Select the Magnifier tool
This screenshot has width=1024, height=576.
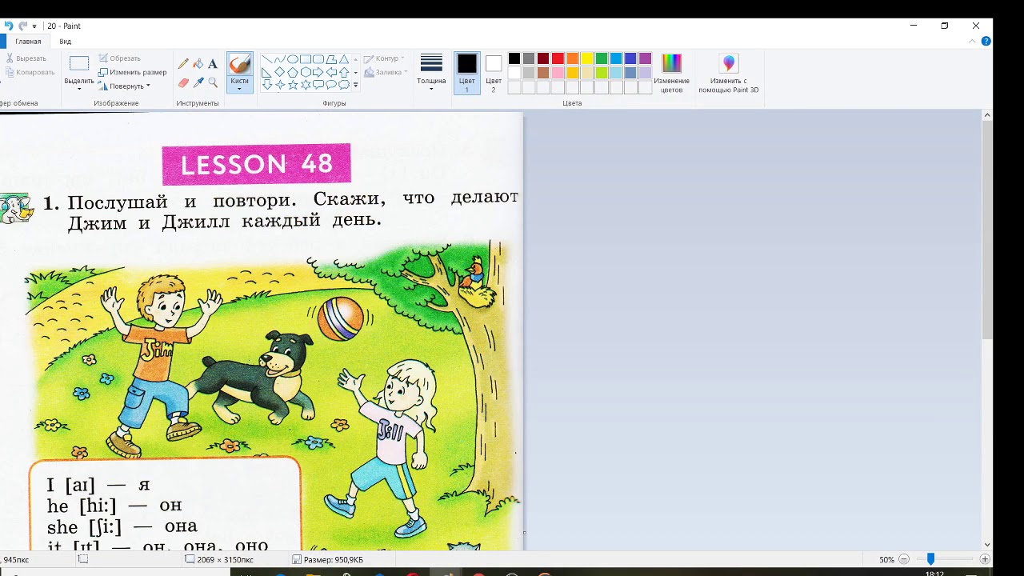tap(212, 82)
